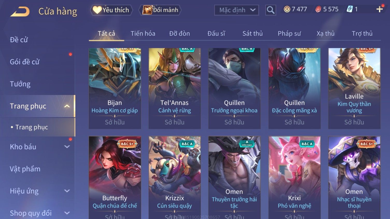The width and height of the screenshot is (390, 219).
Task: Select the Tiến hóa tab
Action: [143, 33]
